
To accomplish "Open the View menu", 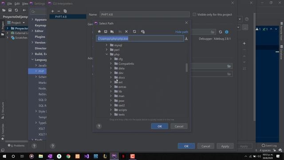I will 25,4.
